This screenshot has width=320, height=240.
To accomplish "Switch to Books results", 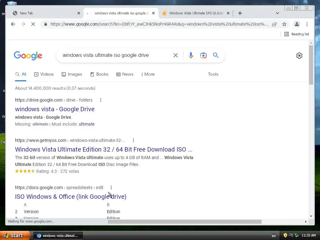I will point(99,74).
